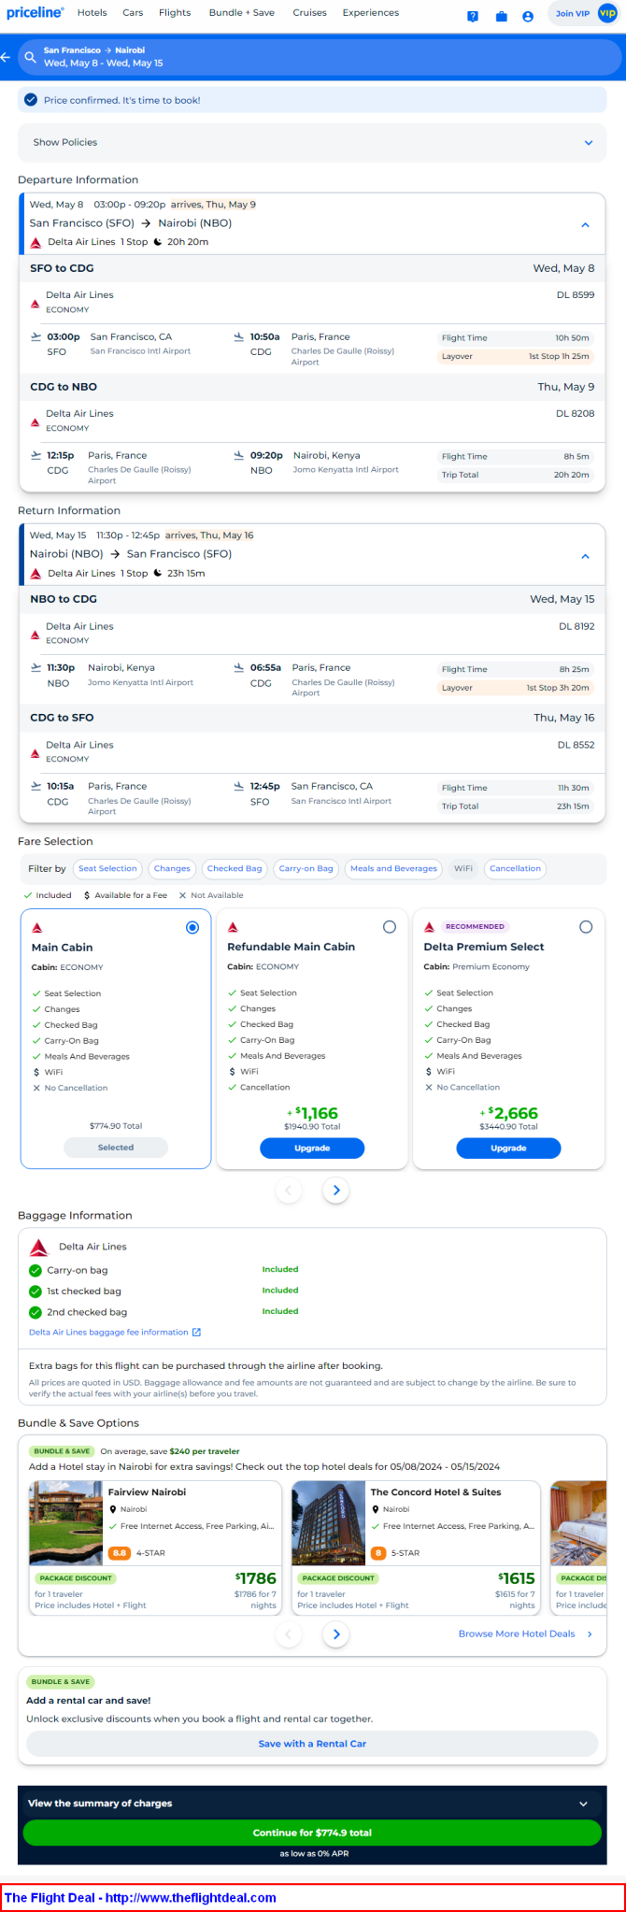Viewport: 626px width, 1912px height.
Task: Open the Bundle + Save menu item
Action: pyautogui.click(x=242, y=13)
